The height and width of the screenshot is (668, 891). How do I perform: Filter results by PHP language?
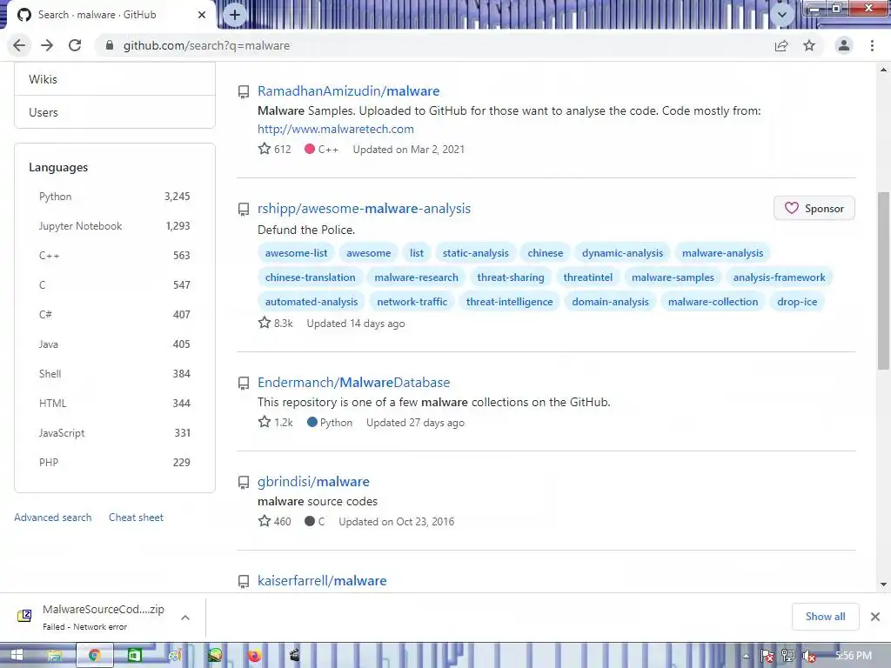click(x=115, y=463)
